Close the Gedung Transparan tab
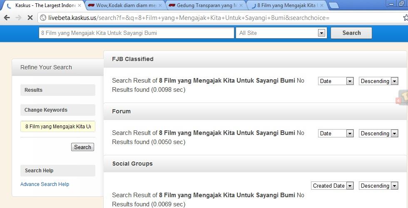Viewport: 408px width, 208px height. [x=241, y=5]
